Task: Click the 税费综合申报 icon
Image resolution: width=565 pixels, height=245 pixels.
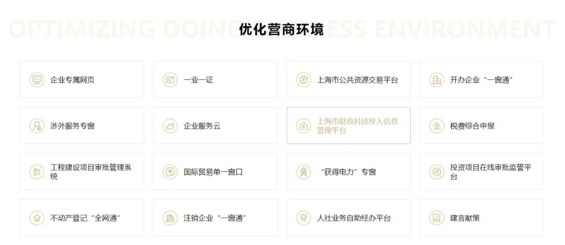Action: tap(436, 126)
